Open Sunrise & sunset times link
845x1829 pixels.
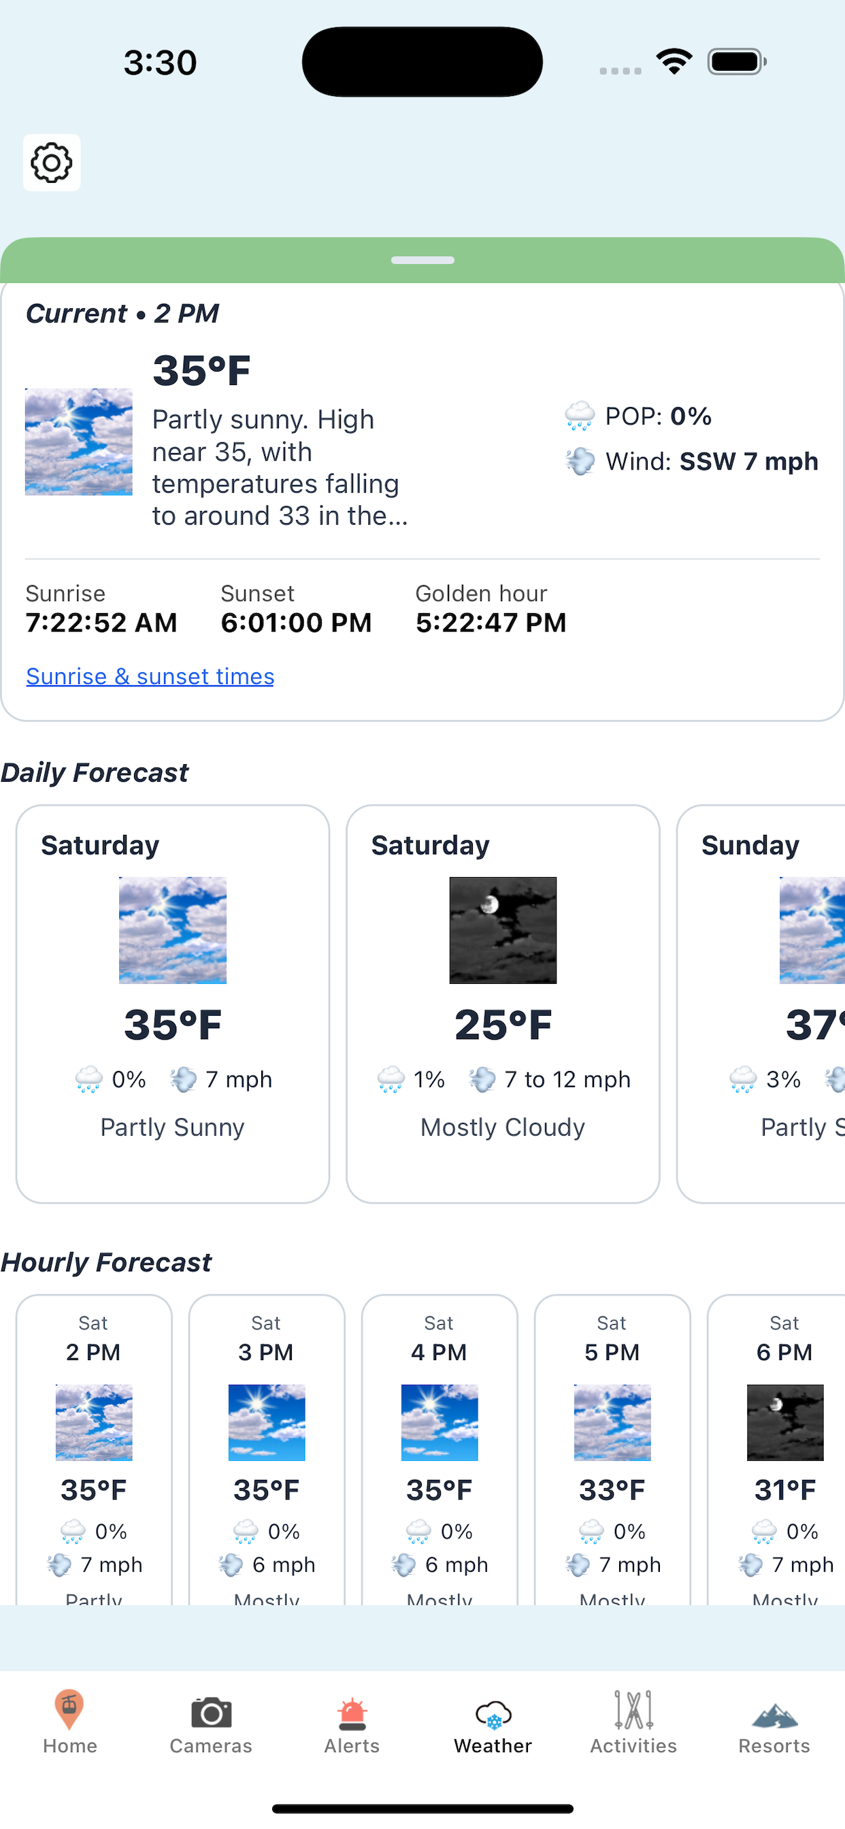coord(150,676)
